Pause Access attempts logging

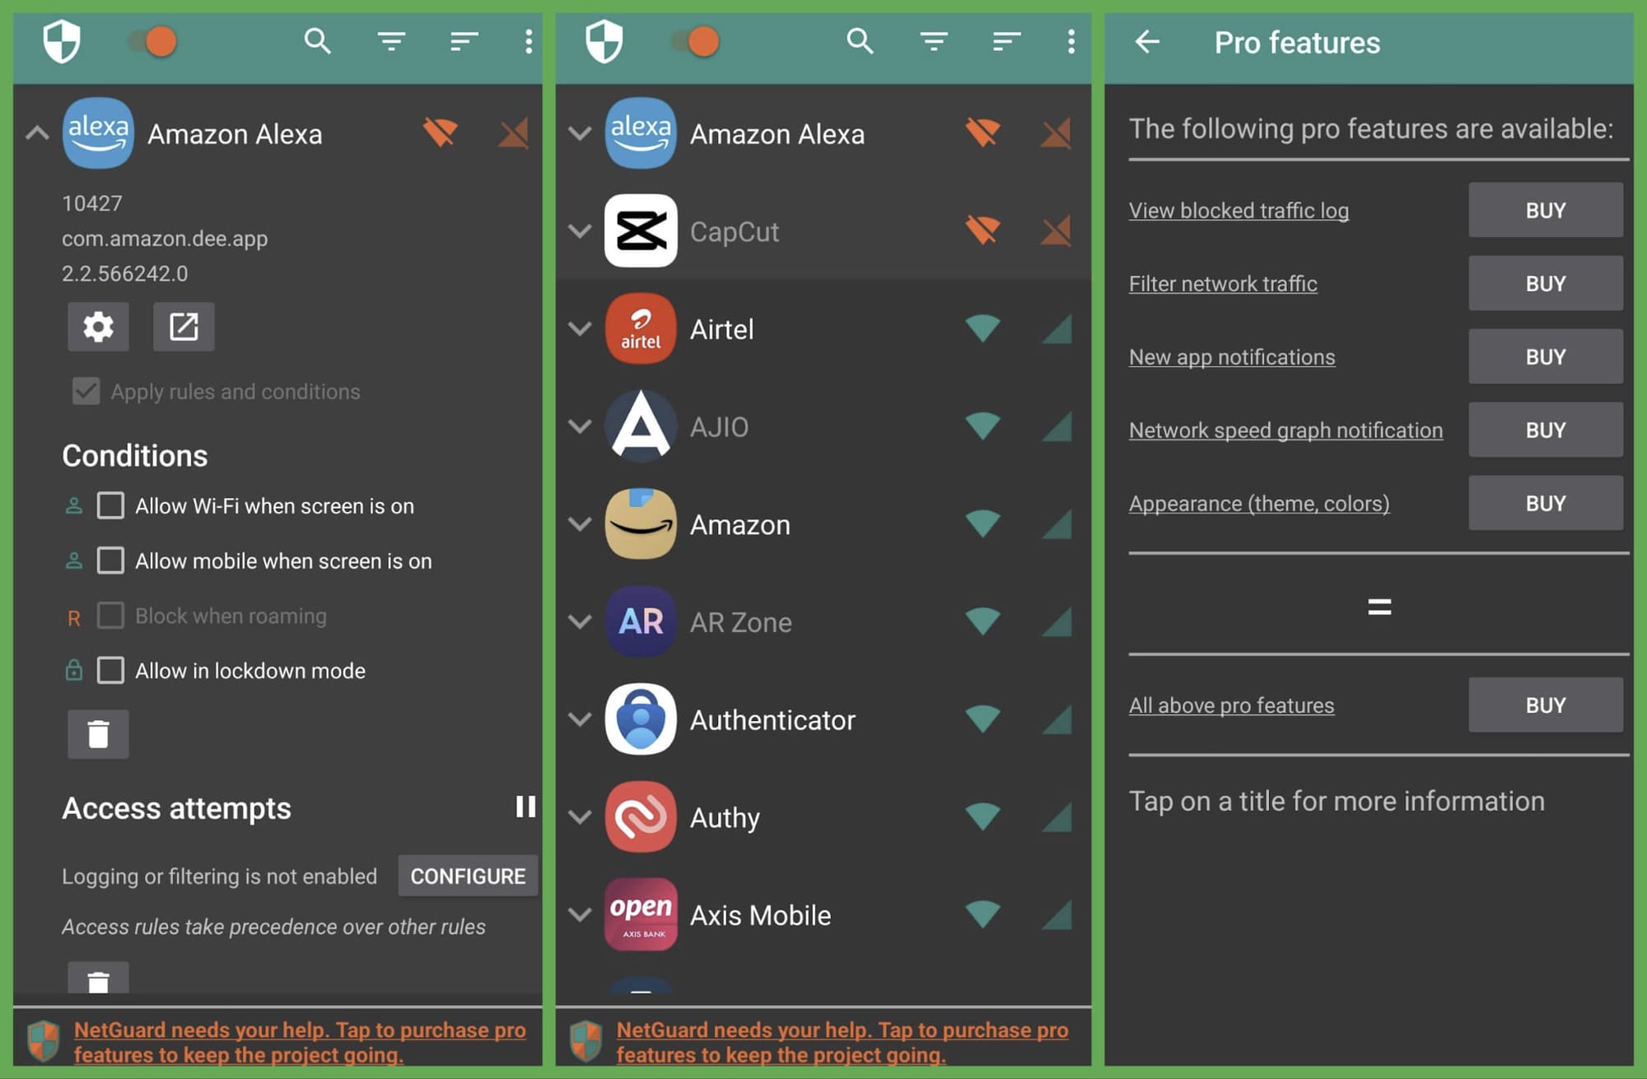525,808
